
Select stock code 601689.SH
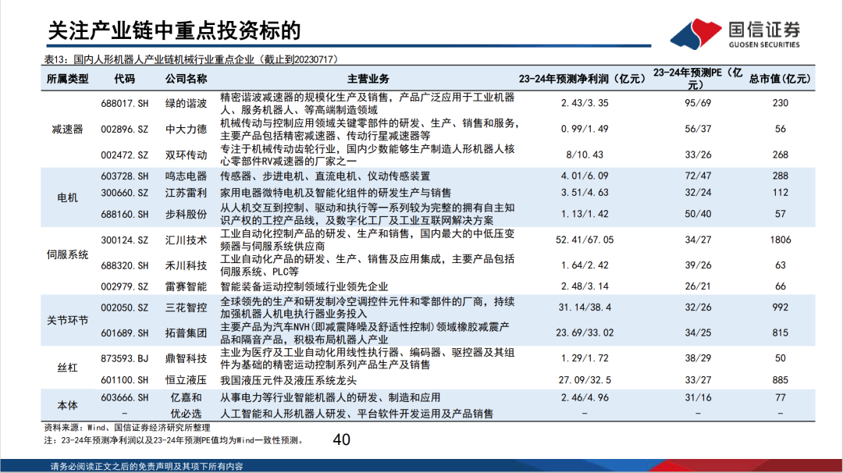click(125, 333)
